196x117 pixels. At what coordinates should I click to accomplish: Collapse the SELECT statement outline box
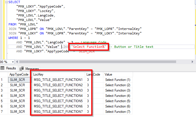tap(7, 2)
